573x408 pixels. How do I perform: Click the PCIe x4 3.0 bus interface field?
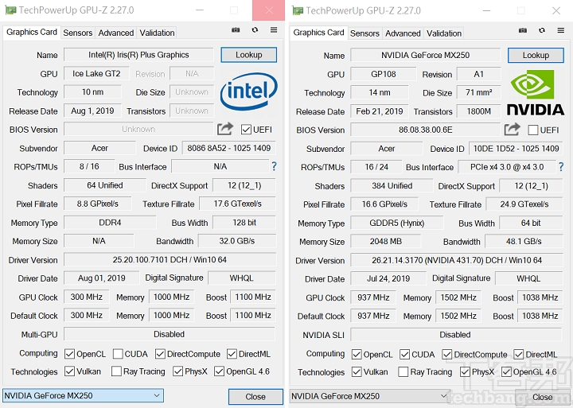coord(507,167)
